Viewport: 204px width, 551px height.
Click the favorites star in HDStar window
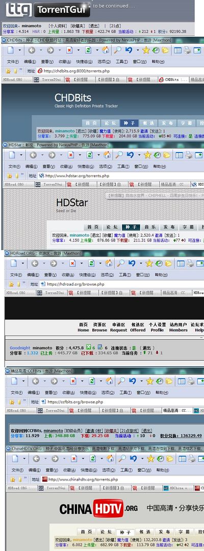tap(147, 155)
